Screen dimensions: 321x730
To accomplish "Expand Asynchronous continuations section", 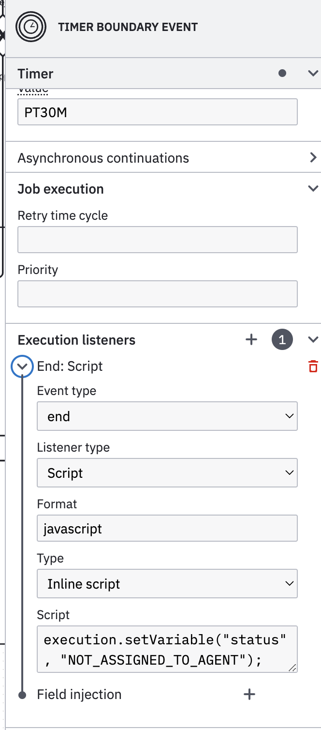I will coord(313,158).
